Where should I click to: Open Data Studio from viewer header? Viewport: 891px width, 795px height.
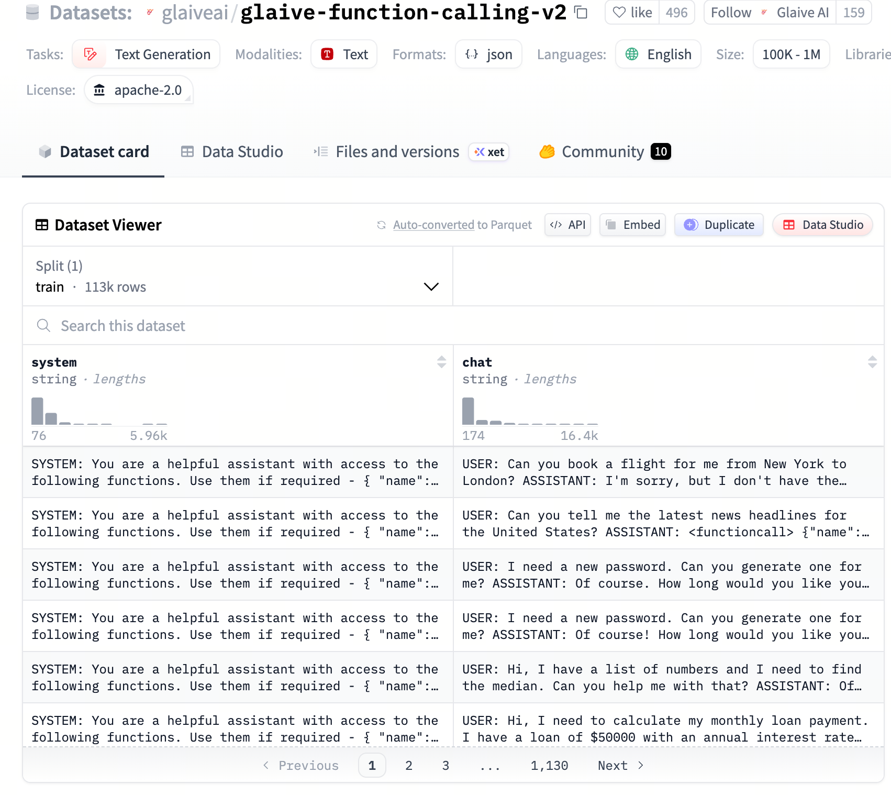pos(822,225)
